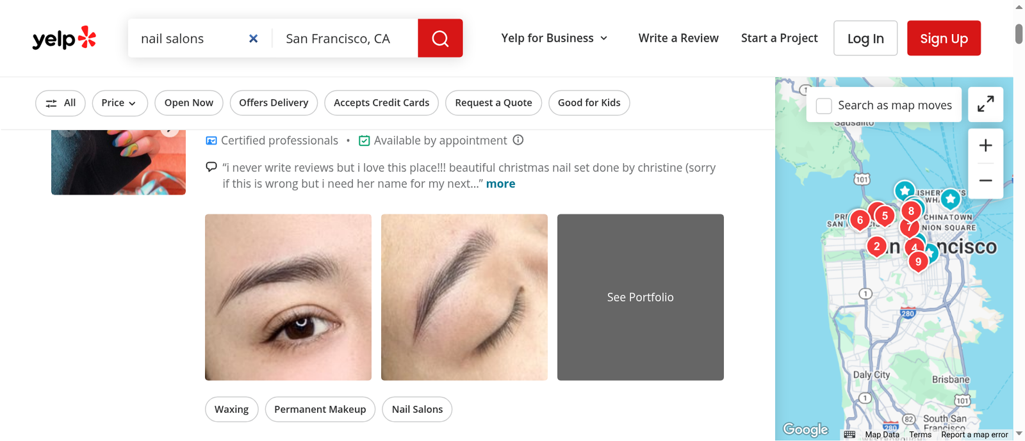
Task: Open the See Portfolio tile
Action: (641, 297)
